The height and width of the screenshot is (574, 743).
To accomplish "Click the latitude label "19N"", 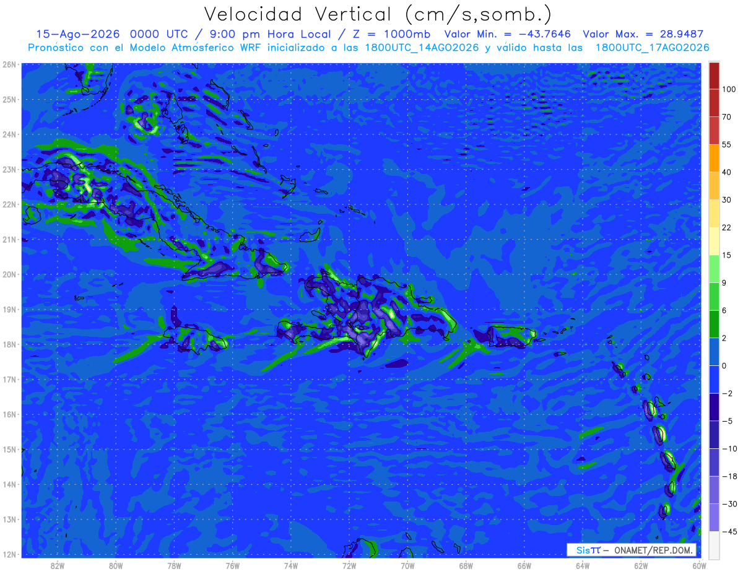I will tap(9, 309).
